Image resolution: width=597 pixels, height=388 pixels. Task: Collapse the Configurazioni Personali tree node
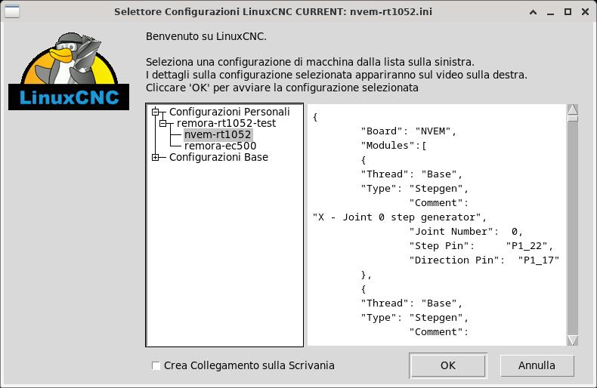[156, 112]
